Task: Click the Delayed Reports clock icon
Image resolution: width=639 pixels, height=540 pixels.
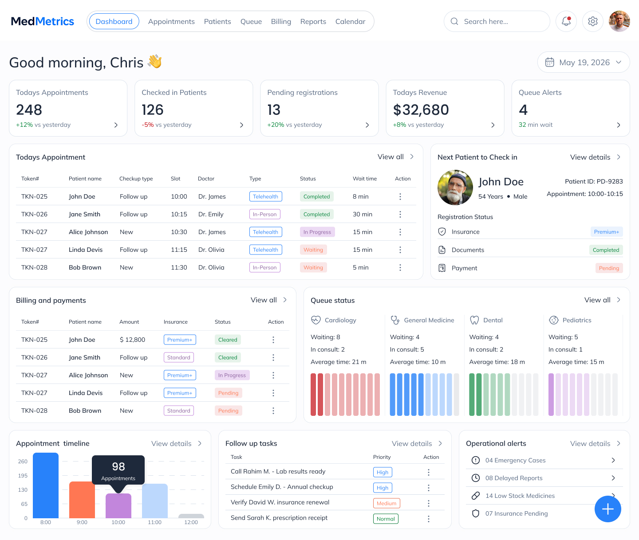Action: 476,478
